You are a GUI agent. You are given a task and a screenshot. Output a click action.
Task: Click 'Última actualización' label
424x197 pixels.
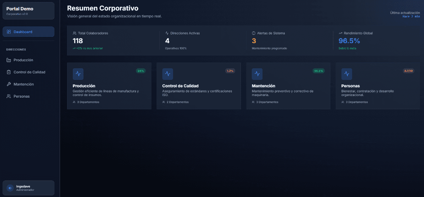coord(405,13)
